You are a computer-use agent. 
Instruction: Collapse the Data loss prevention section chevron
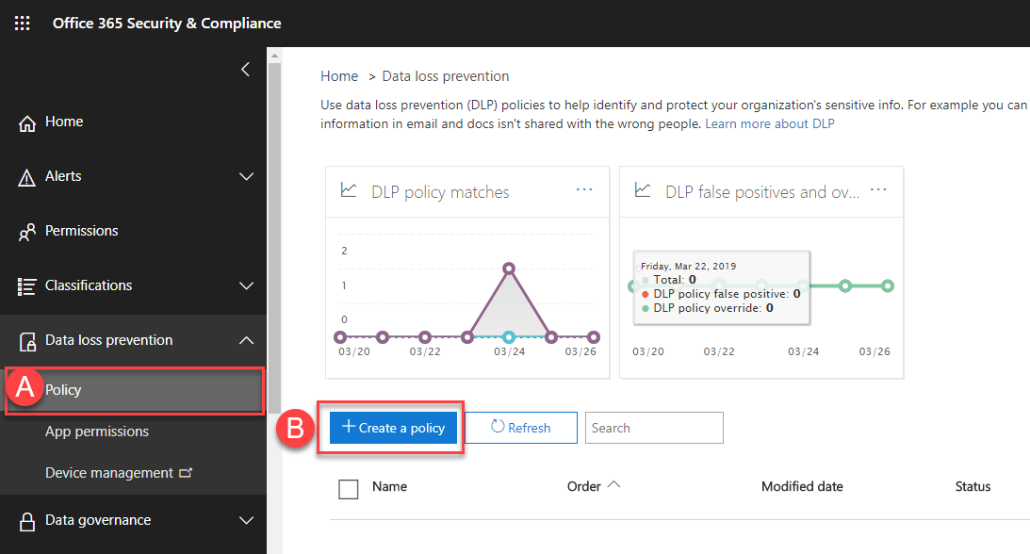(246, 340)
